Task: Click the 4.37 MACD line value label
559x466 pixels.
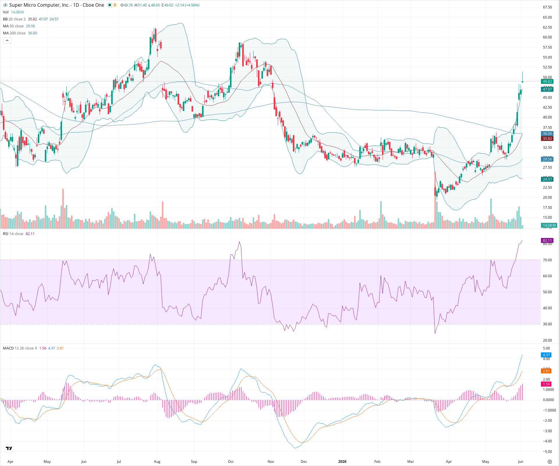Action: 546,355
